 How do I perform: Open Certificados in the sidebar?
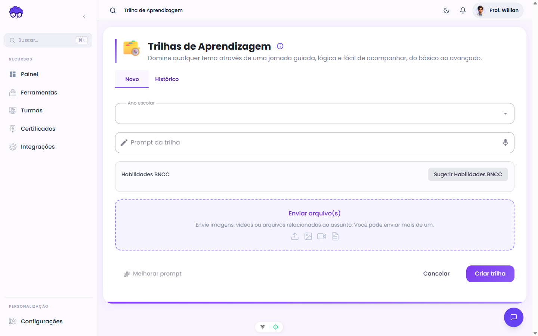pyautogui.click(x=48, y=129)
